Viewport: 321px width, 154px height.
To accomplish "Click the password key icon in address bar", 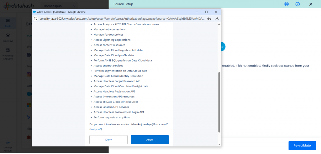I will tap(209, 18).
